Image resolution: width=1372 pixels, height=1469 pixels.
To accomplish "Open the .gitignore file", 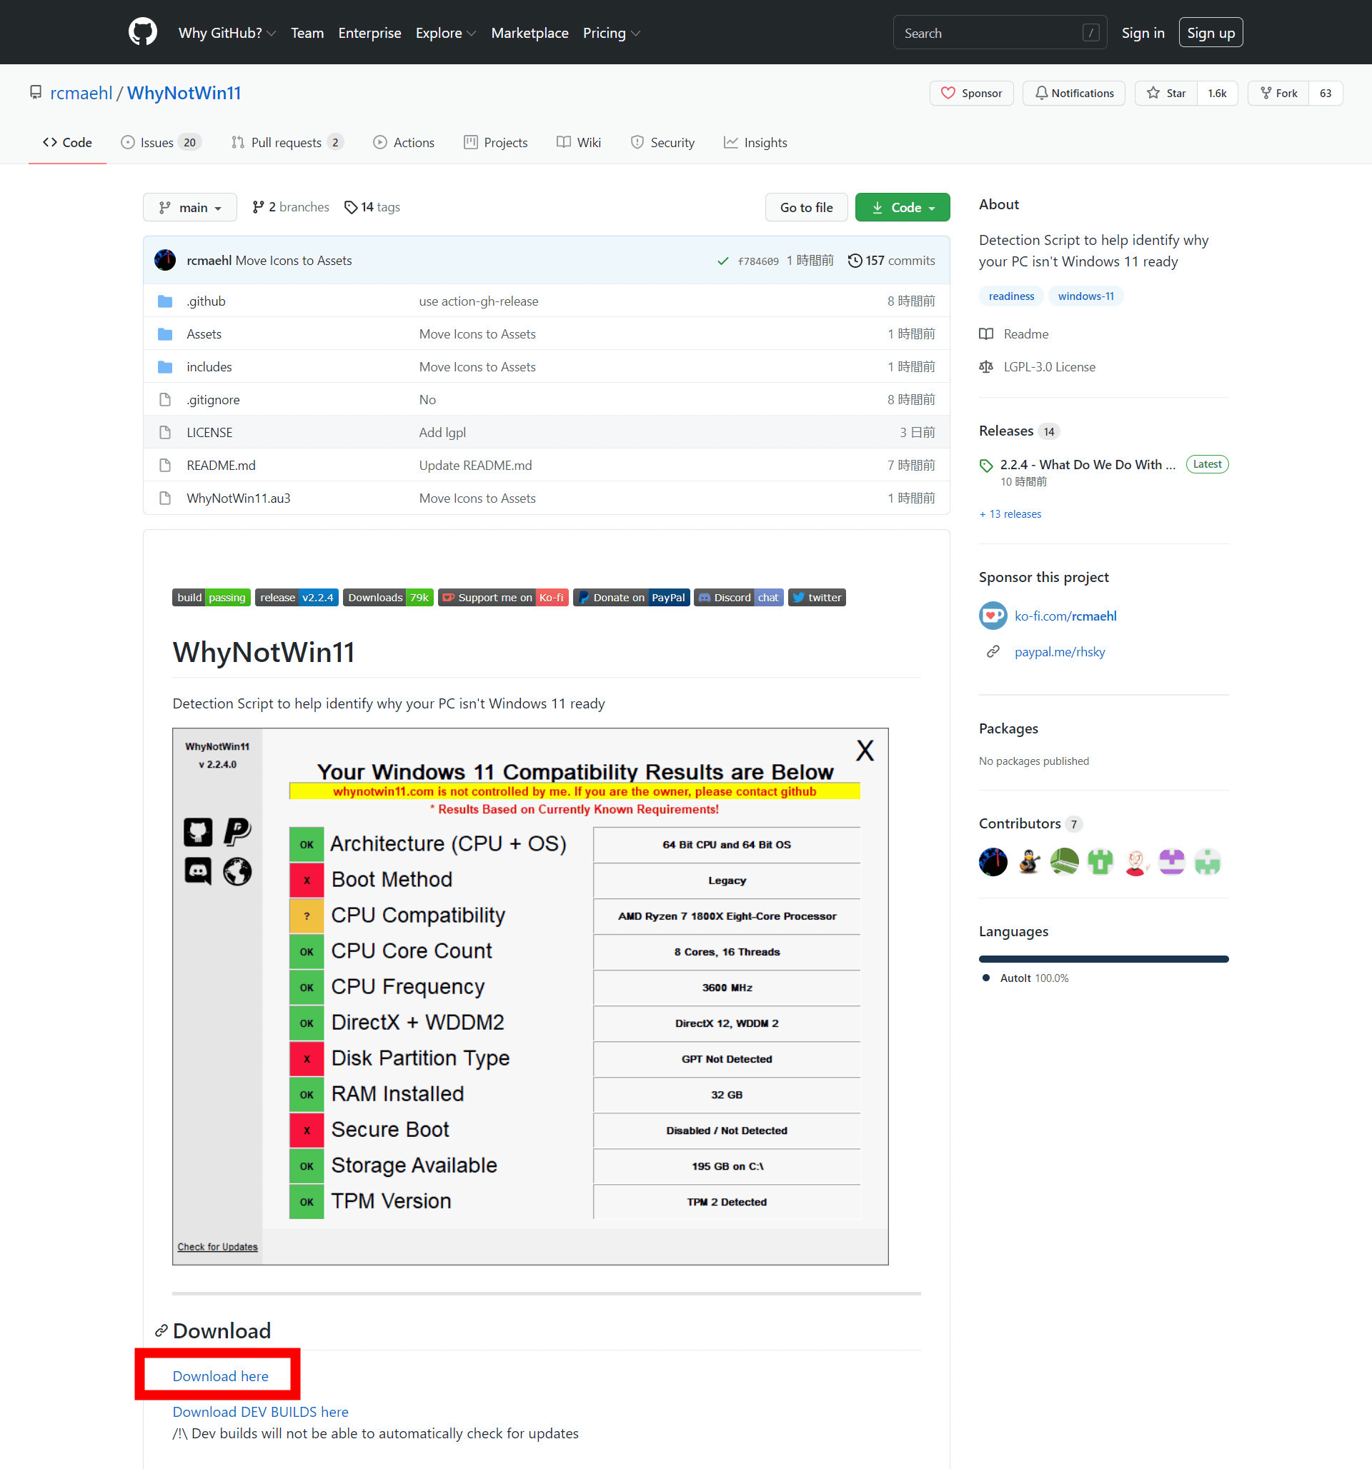I will coord(213,400).
